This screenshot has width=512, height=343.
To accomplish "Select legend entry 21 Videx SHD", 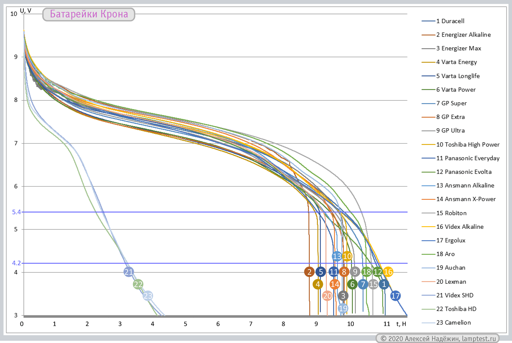I will coord(448,295).
